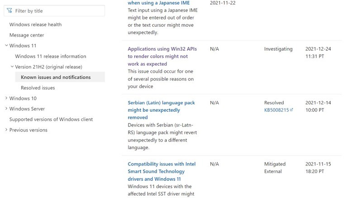
Task: Open Win32 APIs render colors issue link
Action: (162, 56)
